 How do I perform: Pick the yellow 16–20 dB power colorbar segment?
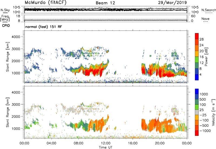pos(197,54)
